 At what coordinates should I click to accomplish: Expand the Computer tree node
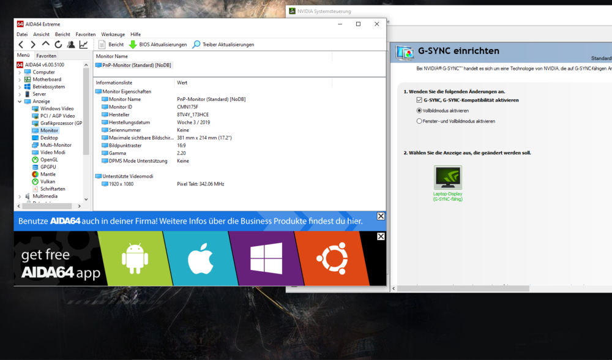point(20,72)
